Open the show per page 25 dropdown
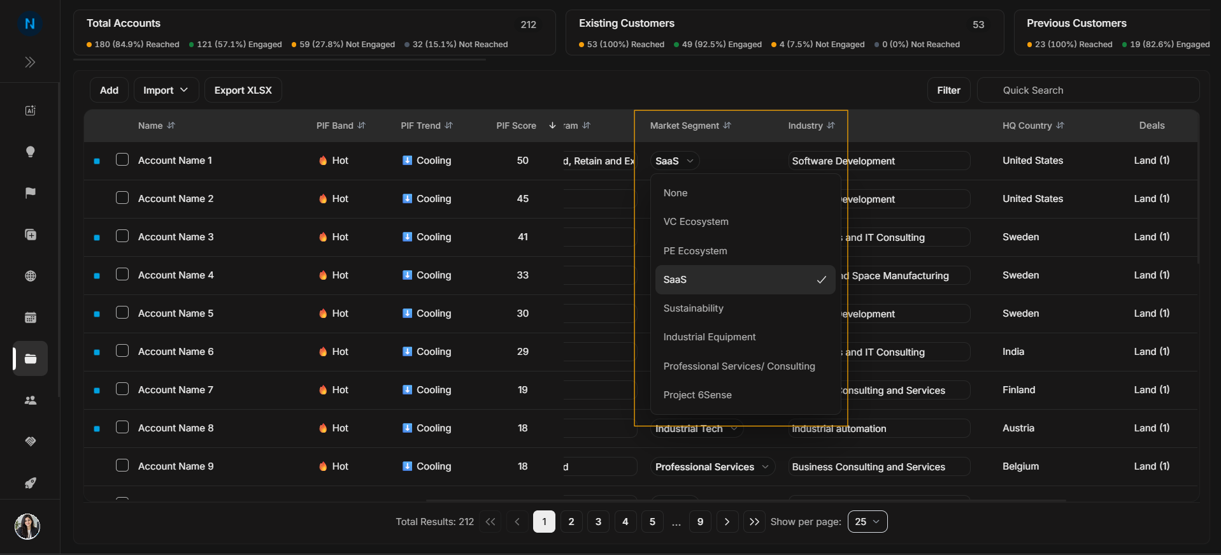 click(868, 522)
